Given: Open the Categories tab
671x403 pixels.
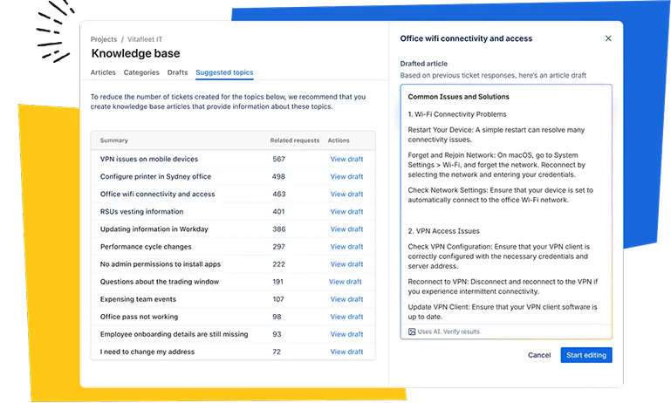Looking at the screenshot, I should (x=141, y=72).
